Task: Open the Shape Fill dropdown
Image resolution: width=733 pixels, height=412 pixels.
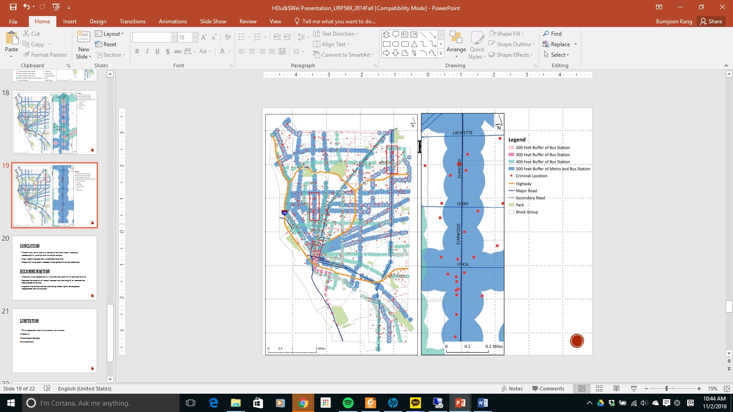Action: coord(507,34)
